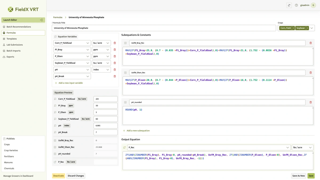
Task: Click the icon left of pH_rounded name field
Action: tap(125, 102)
